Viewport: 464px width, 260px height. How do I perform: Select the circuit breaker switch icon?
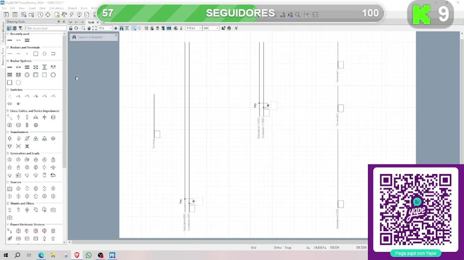click(x=18, y=96)
